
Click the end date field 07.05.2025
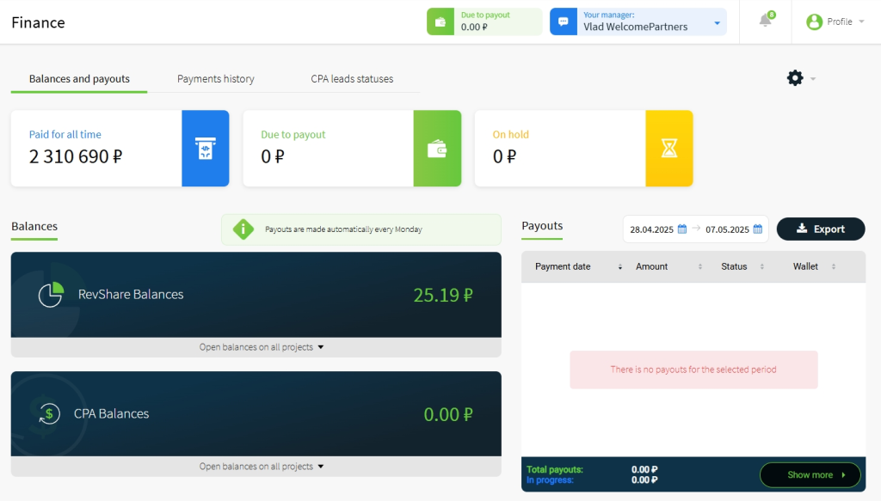[x=727, y=229]
